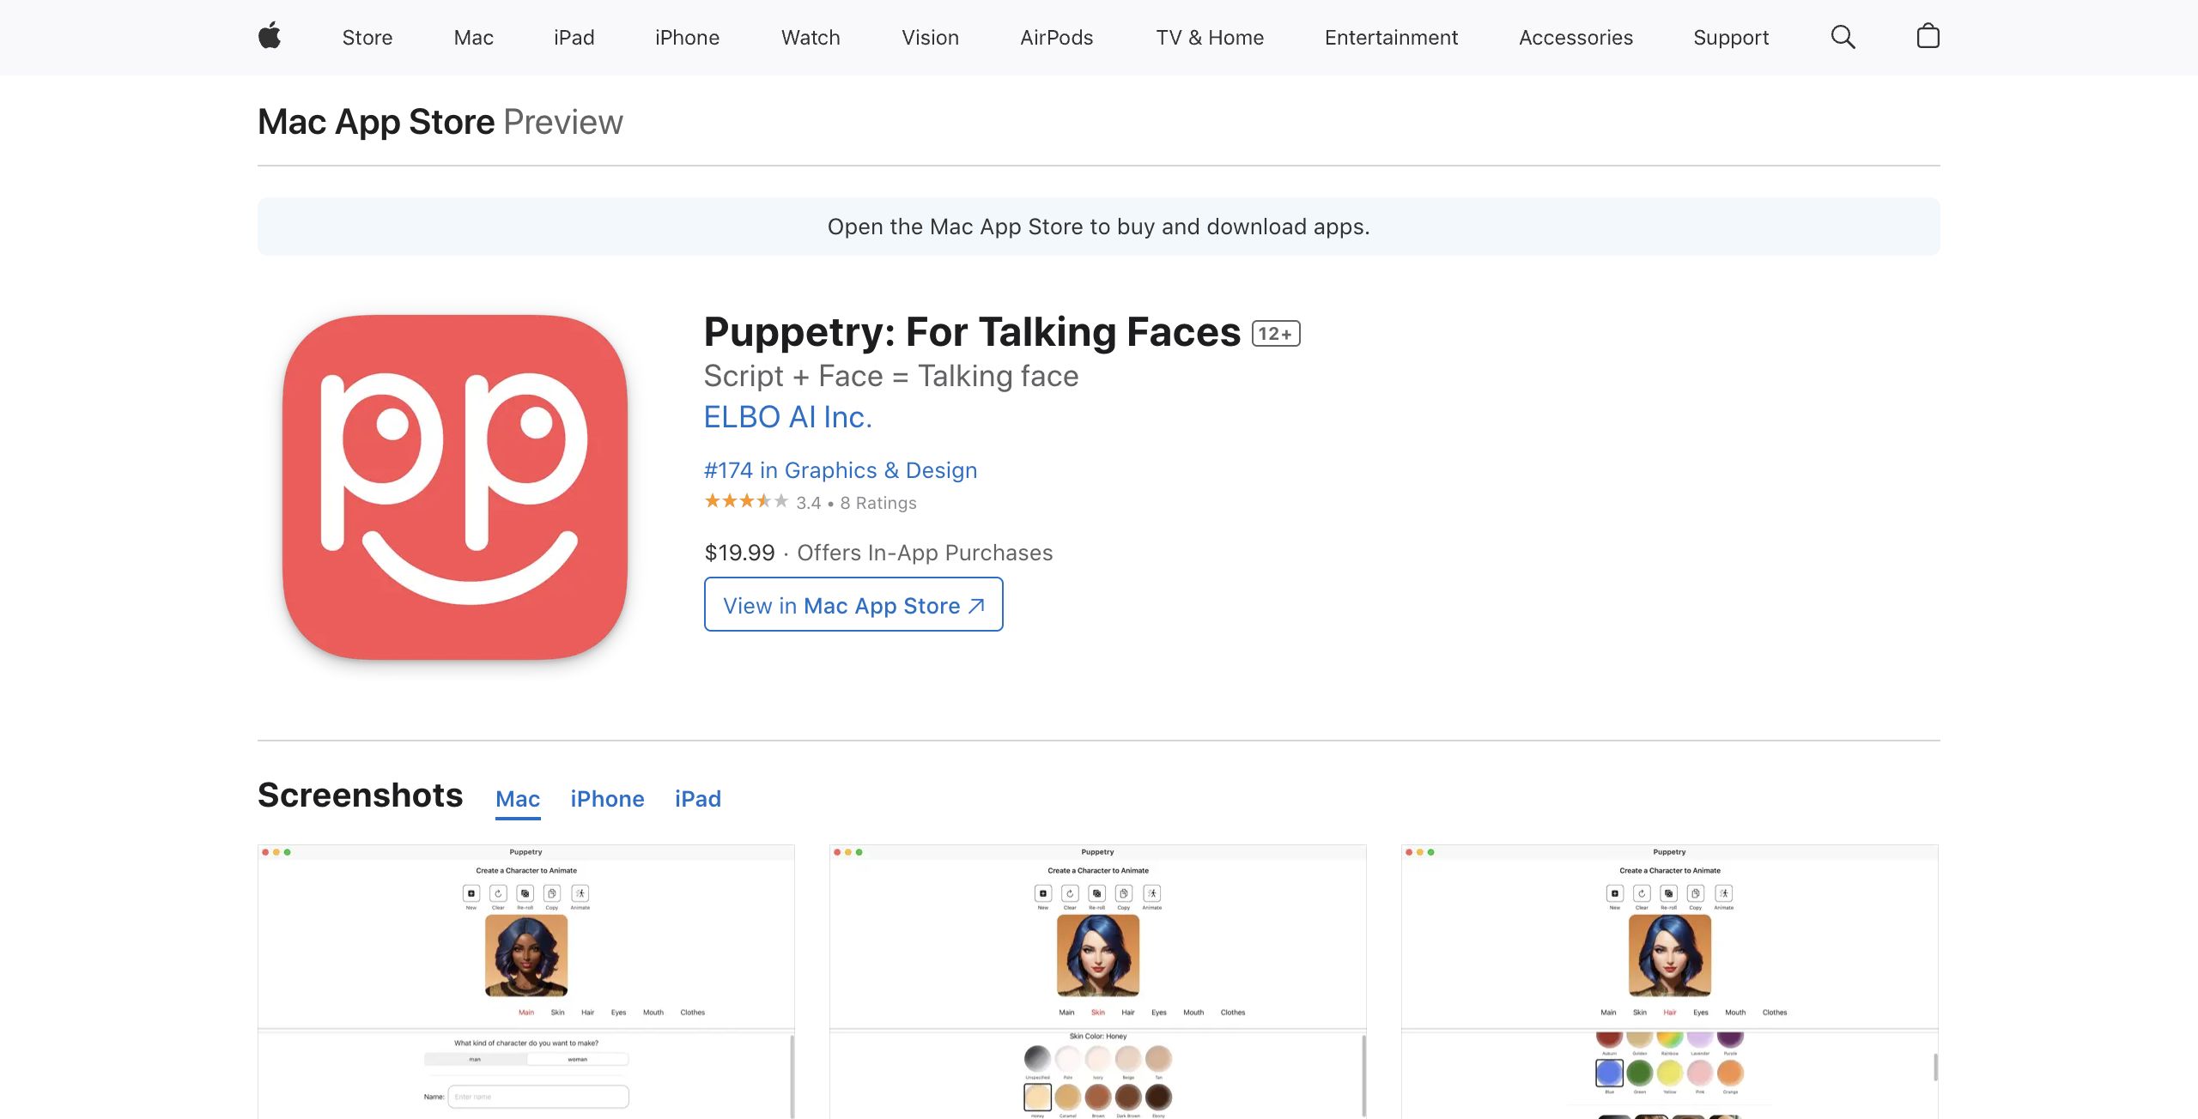Click the Apple logo icon
The height and width of the screenshot is (1119, 2198).
[x=270, y=37]
